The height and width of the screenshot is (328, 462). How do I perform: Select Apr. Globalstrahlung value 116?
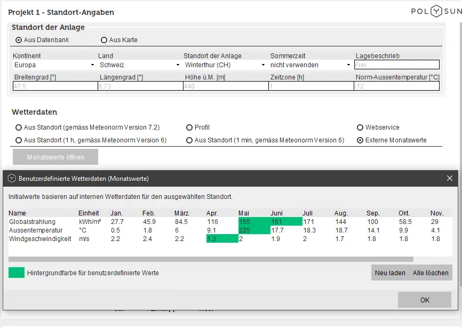[x=212, y=222]
